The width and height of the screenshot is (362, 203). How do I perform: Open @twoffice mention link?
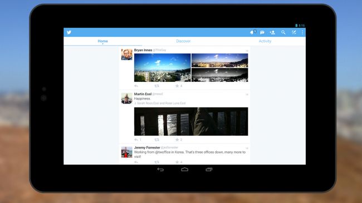pos(163,152)
